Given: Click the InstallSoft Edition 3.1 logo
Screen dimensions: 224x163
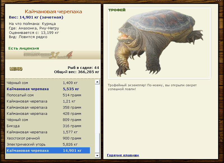Looking at the screenshot, I should pyautogui.click(x=48, y=55).
